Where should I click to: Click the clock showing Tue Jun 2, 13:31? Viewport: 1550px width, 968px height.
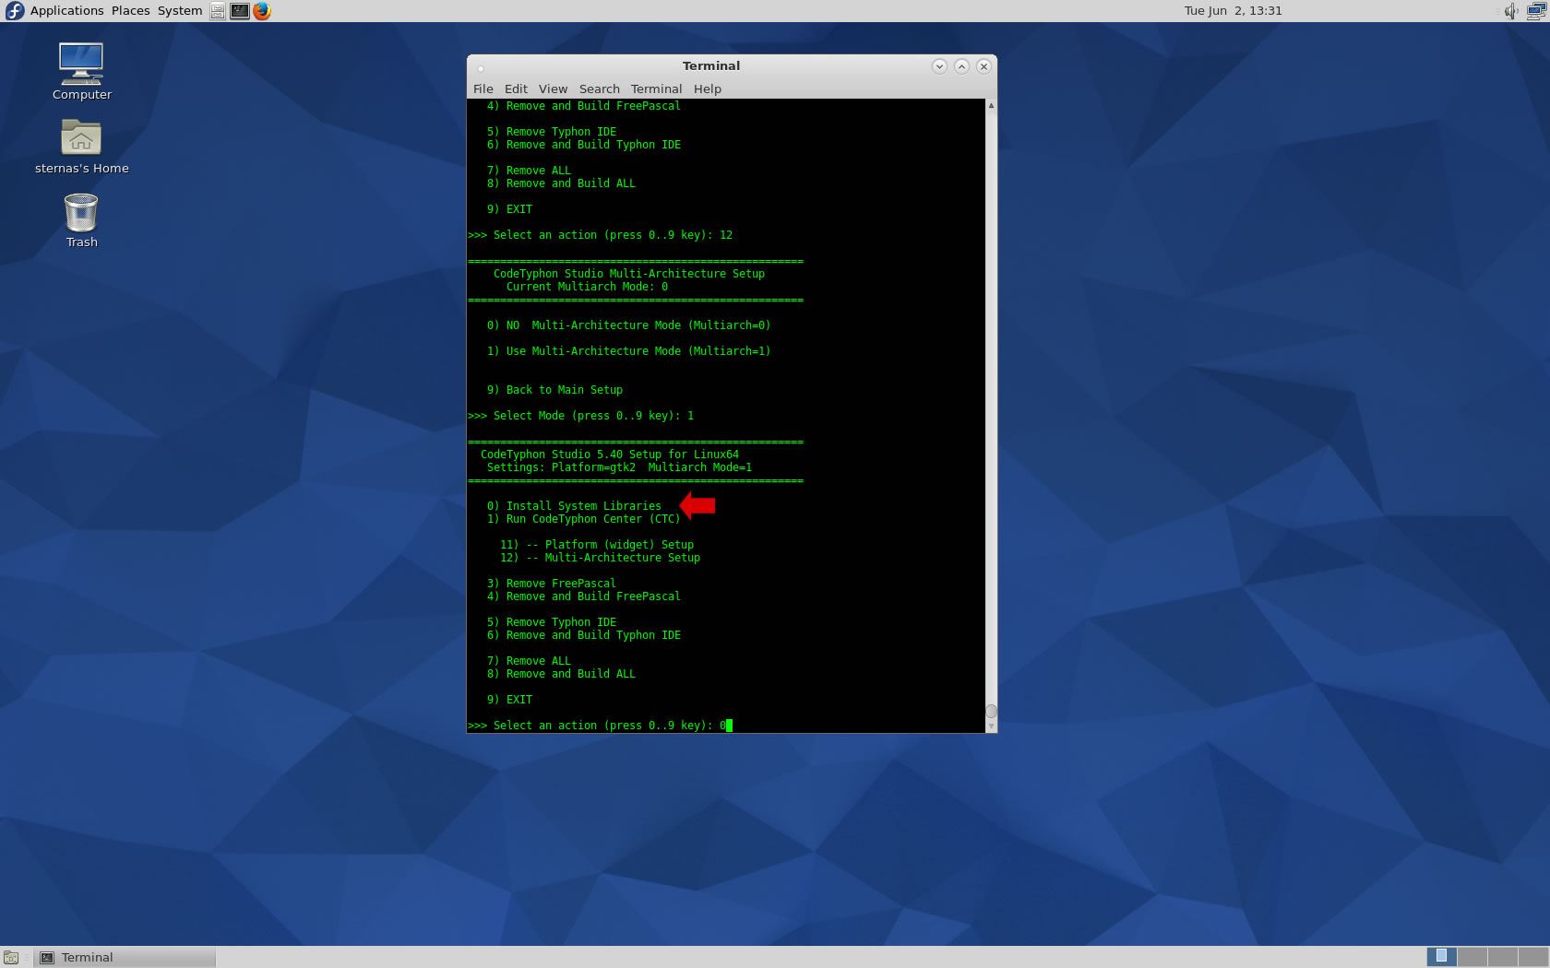click(1233, 11)
